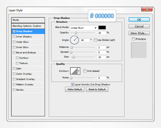Open the Blend Mode dropdown
This screenshot has width=161, height=128.
[x=84, y=28]
